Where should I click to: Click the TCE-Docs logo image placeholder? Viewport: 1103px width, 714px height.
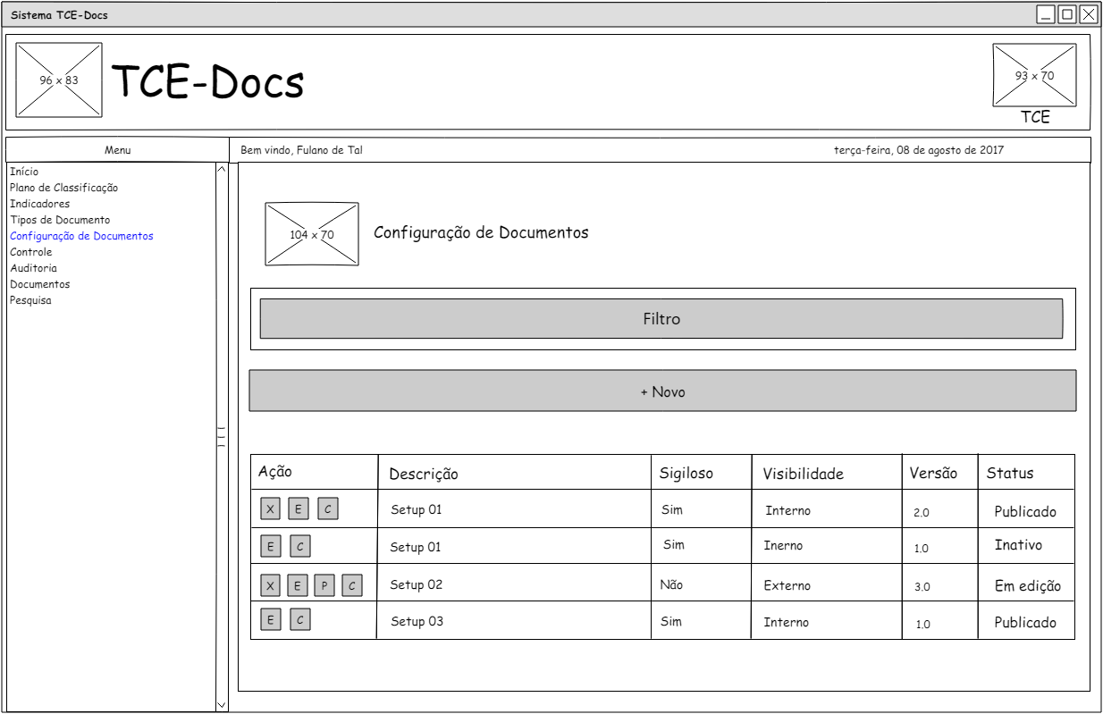coord(59,80)
